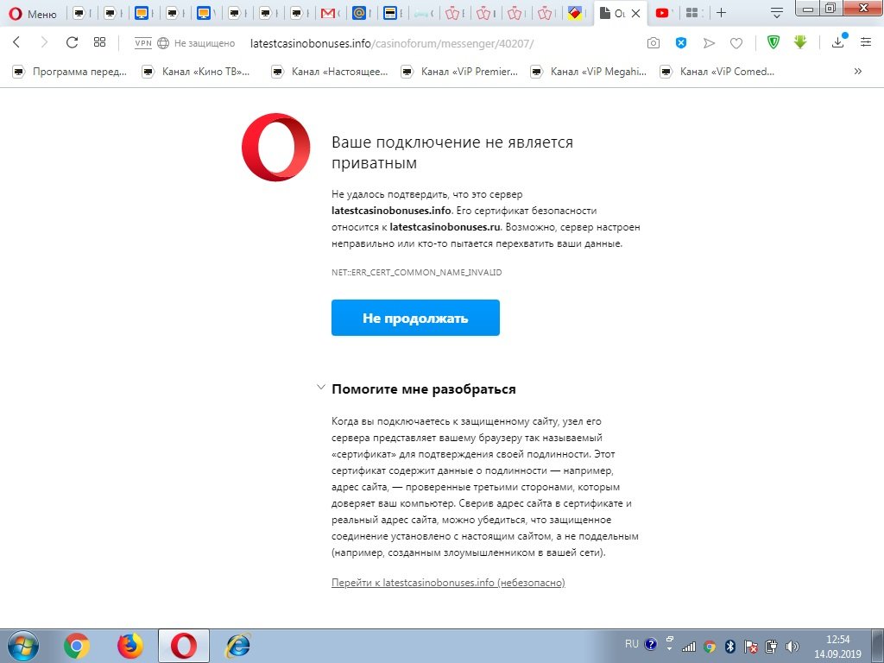Click the reload page icon
The height and width of the screenshot is (663, 884).
(x=72, y=43)
